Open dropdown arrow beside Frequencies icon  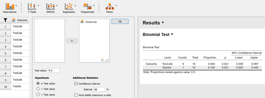tap(94, 5)
